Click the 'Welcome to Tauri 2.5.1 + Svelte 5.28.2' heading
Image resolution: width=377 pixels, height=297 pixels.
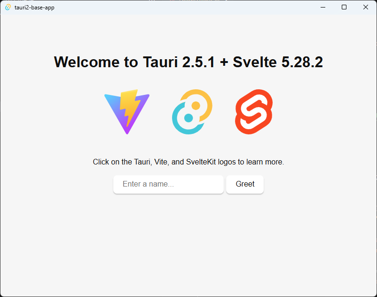tap(188, 62)
